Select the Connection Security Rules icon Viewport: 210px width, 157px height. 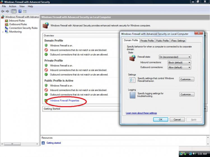coord(6,28)
